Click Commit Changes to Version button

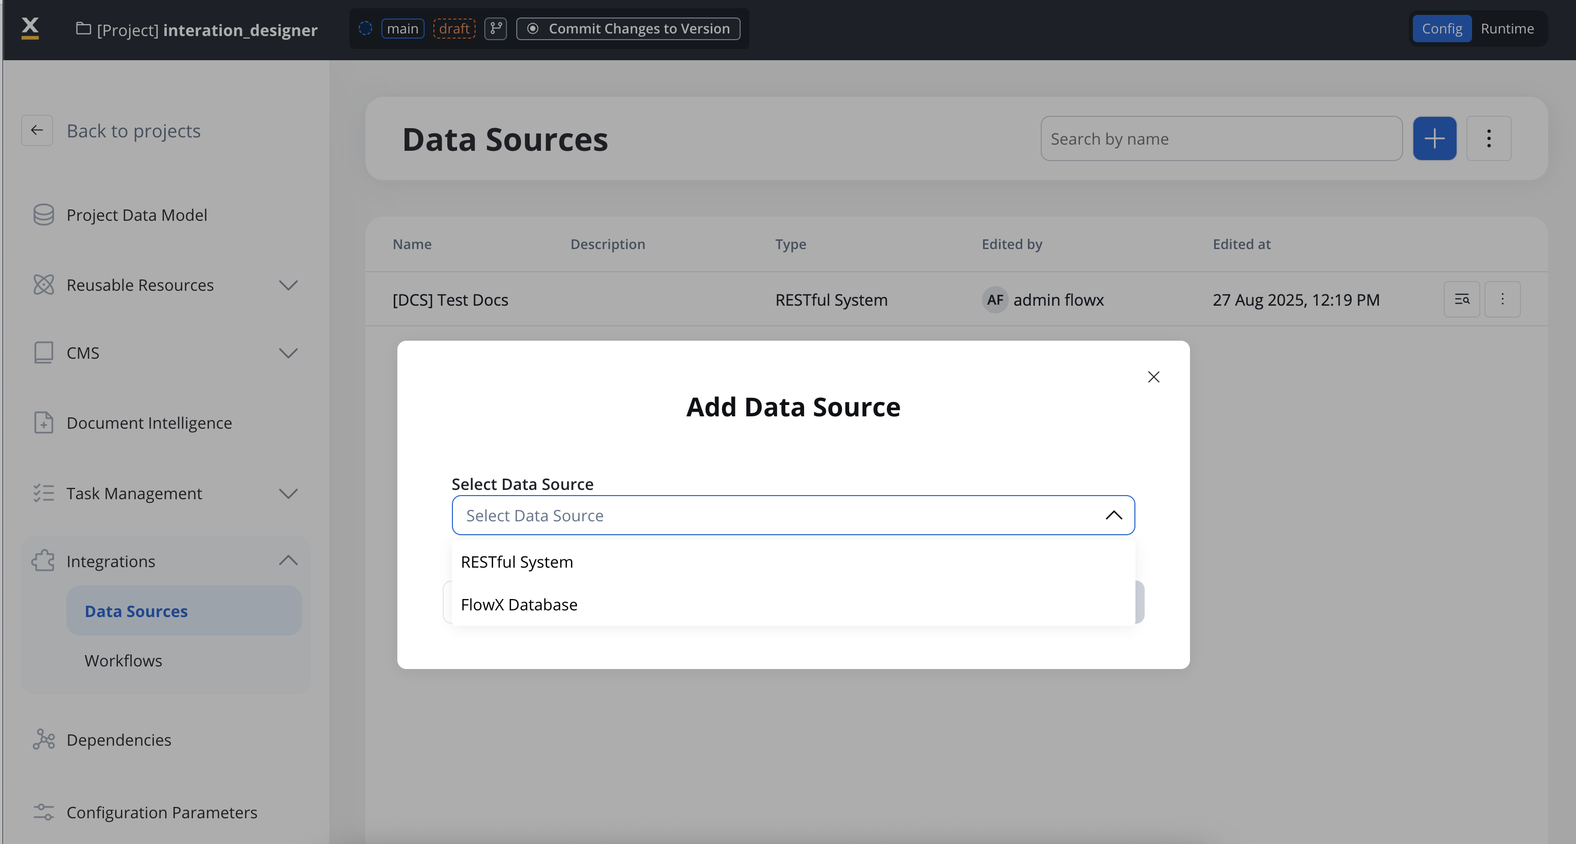[x=628, y=29]
